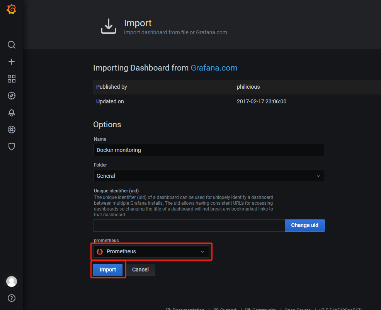This screenshot has height=310, width=381.
Task: Open the Dashboards four-squares icon
Action: click(x=12, y=79)
